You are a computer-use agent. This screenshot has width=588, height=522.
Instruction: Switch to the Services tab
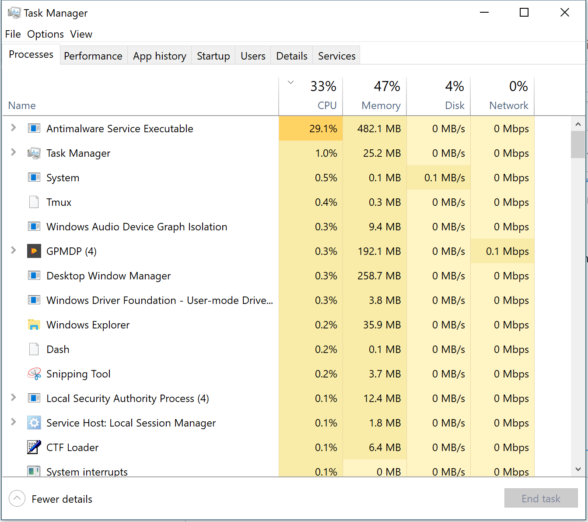coord(336,56)
